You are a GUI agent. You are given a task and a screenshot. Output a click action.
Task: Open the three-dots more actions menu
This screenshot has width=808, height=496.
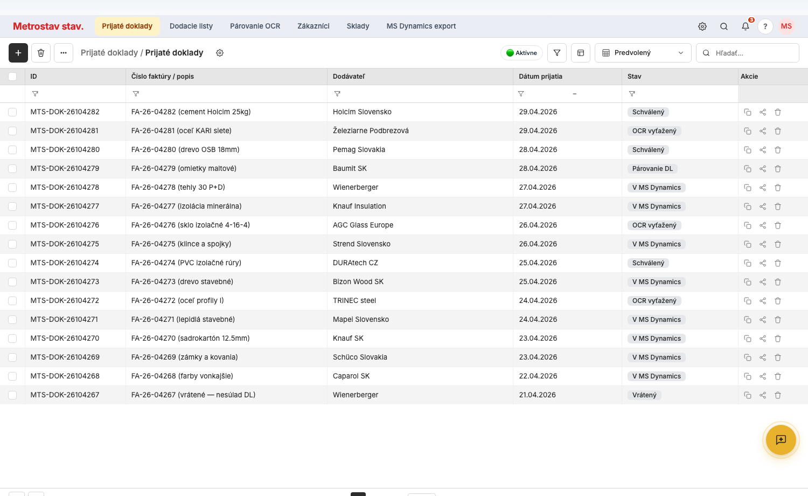click(x=64, y=53)
